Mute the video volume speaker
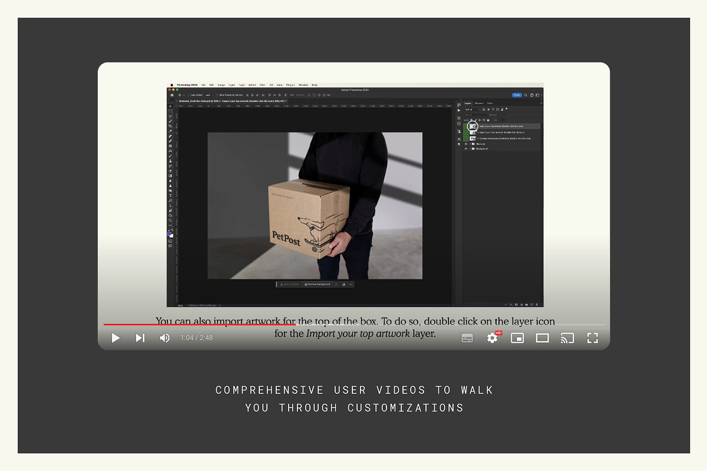The height and width of the screenshot is (471, 707). 165,338
